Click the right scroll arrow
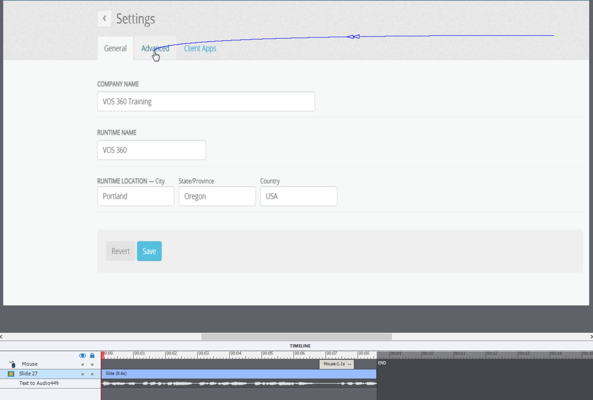The width and height of the screenshot is (593, 400). [x=591, y=337]
